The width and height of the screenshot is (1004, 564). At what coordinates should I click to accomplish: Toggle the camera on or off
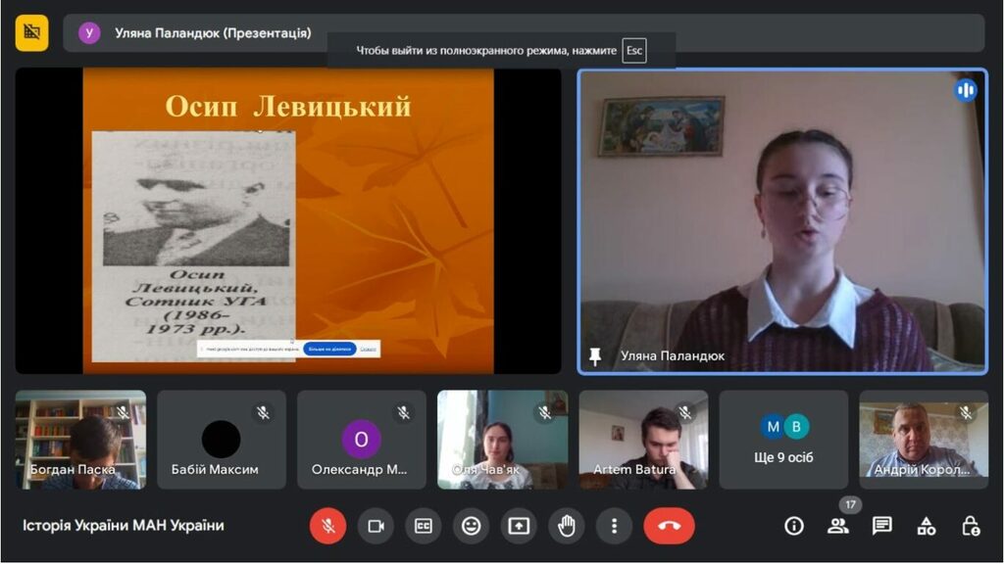[x=375, y=526]
